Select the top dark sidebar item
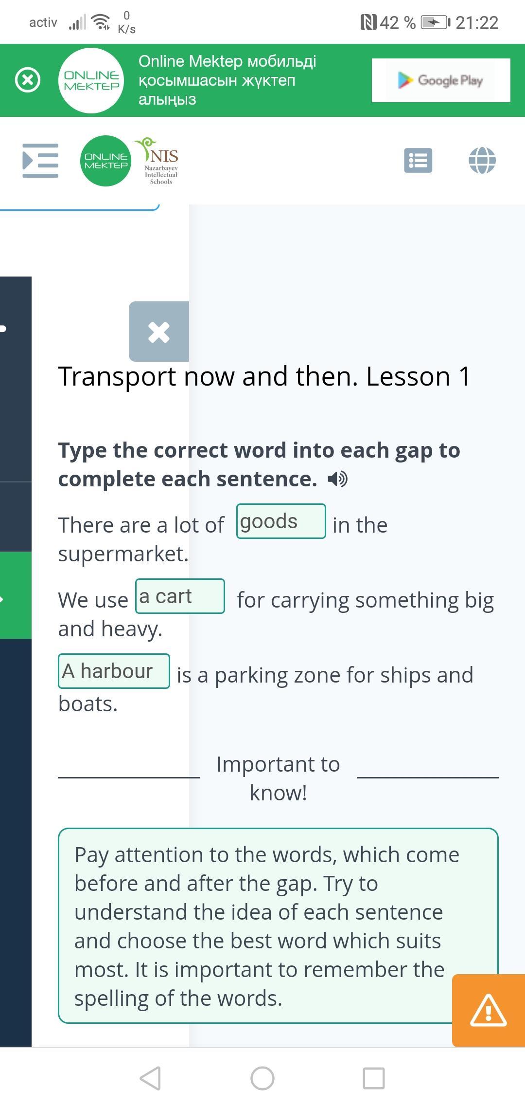 (x=16, y=379)
